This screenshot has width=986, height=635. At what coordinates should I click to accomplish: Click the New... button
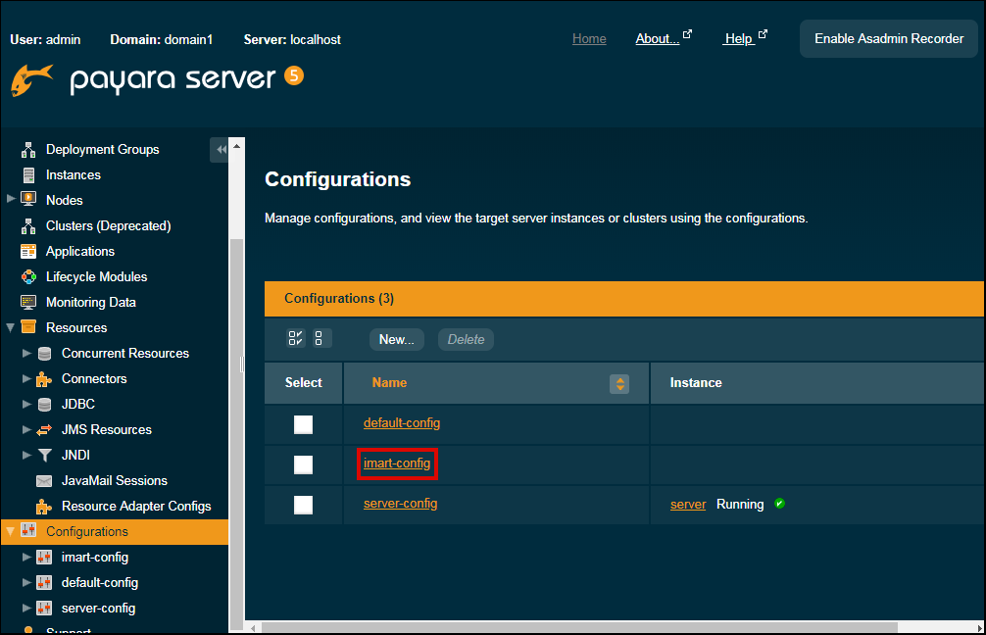(396, 340)
